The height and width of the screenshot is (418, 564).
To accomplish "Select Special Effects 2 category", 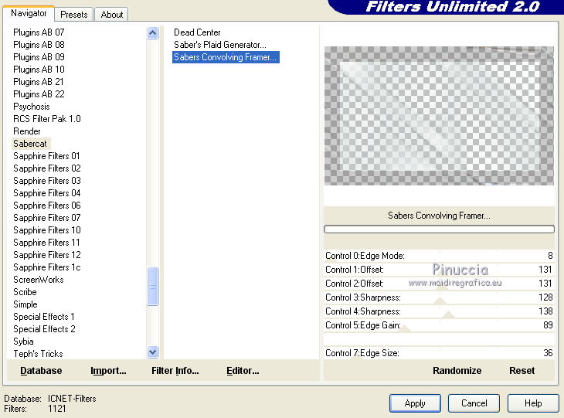I will tap(44, 329).
